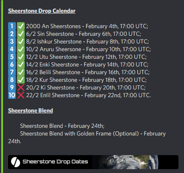184x173 pixels.
Task: Click the green checkmark beside Sin Sheerstone
Action: coord(21,34)
